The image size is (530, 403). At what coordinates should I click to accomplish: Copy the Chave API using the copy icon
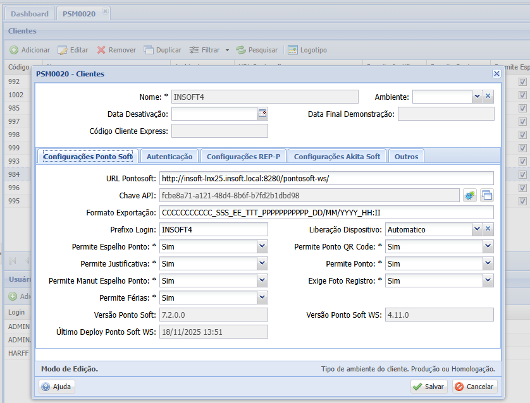(x=487, y=195)
